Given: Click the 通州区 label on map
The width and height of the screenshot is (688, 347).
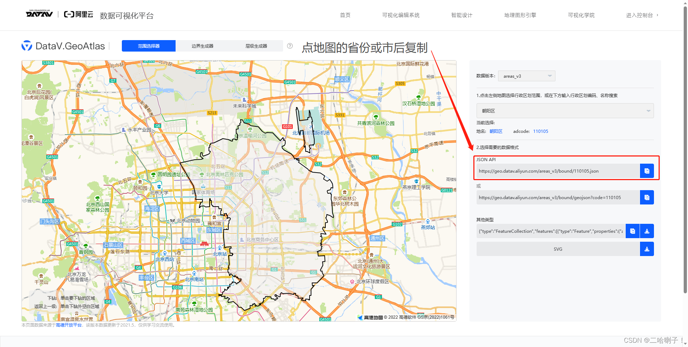Looking at the screenshot, I should [x=377, y=238].
